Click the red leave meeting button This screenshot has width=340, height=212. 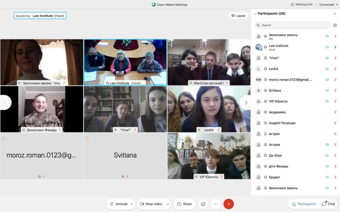(228, 204)
